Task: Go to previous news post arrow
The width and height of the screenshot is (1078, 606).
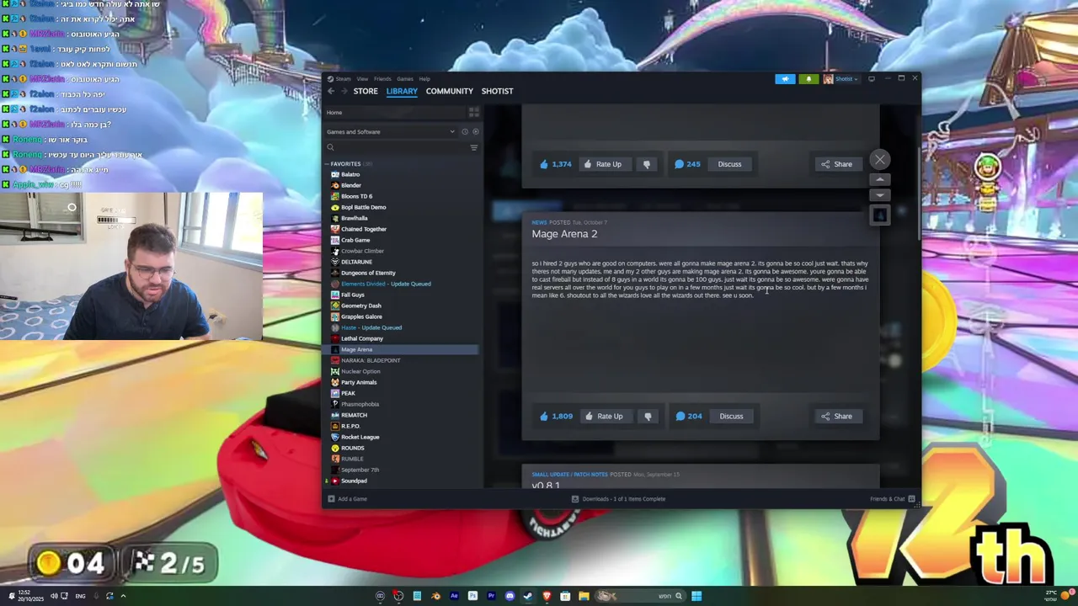Action: [879, 179]
